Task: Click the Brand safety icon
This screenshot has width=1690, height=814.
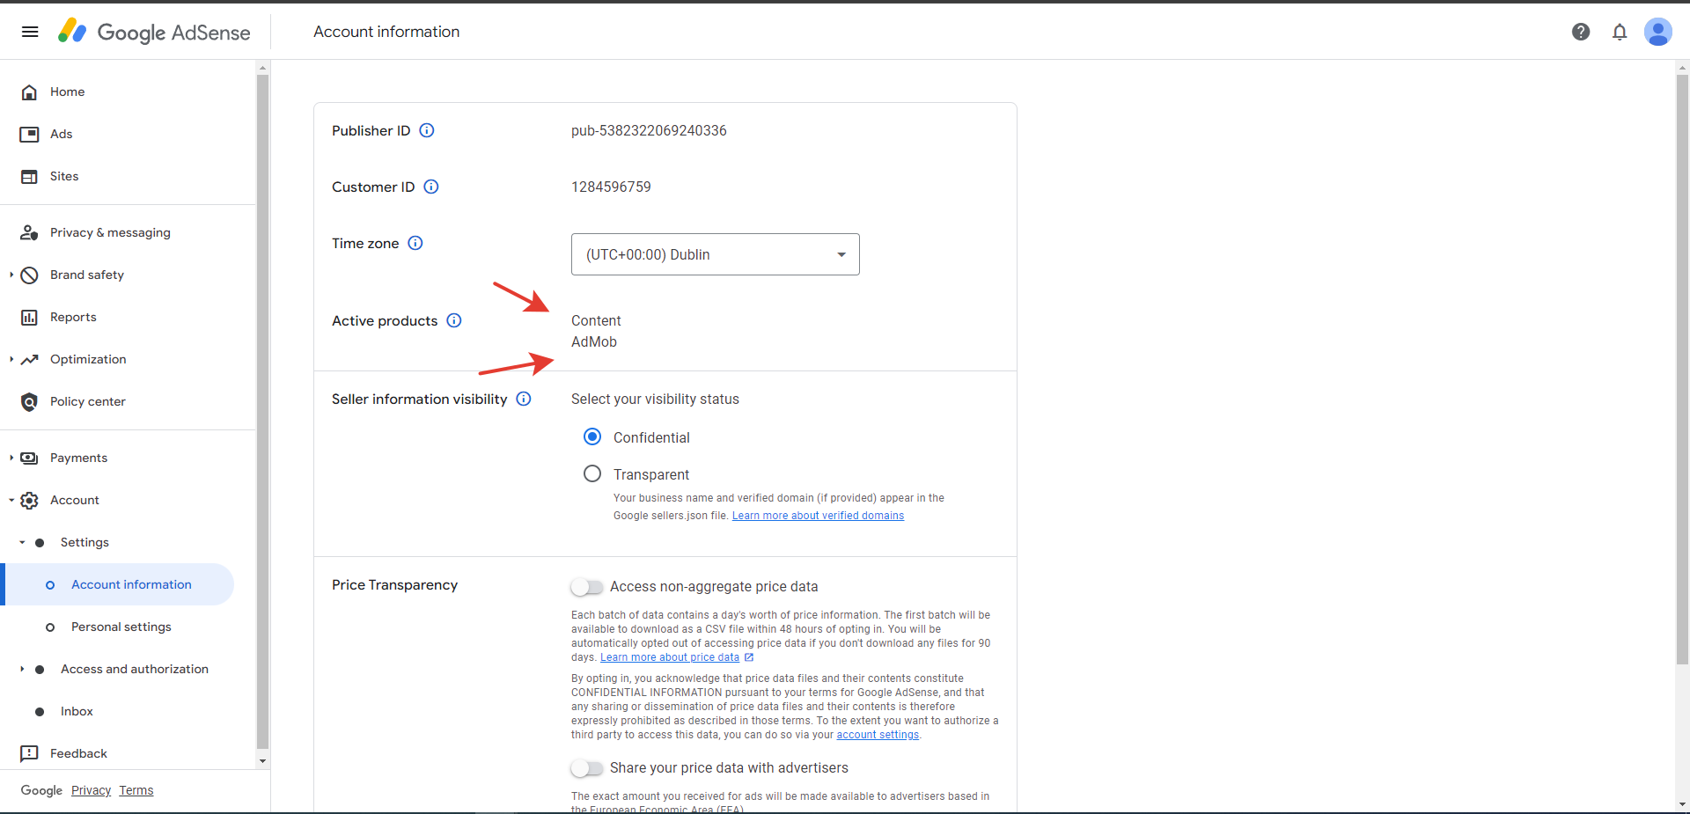Action: [29, 275]
